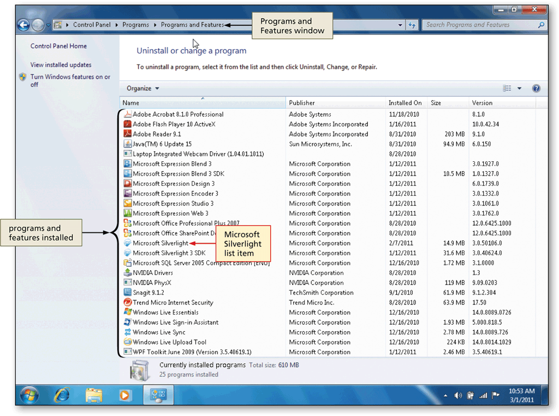Select the Adobe Flash Player 10 ActiveX icon
This screenshot has height=416, width=559.
[127, 124]
